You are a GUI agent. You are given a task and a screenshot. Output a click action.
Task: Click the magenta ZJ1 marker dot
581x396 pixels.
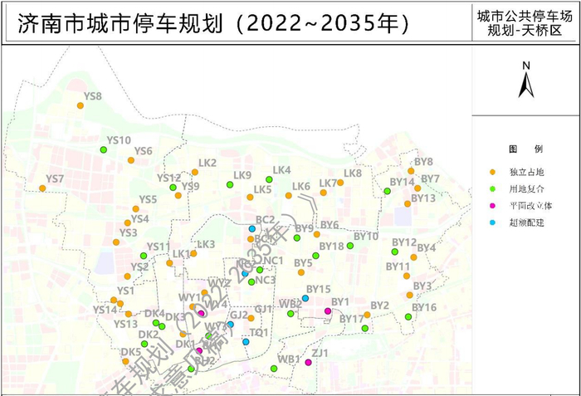tap(308, 362)
